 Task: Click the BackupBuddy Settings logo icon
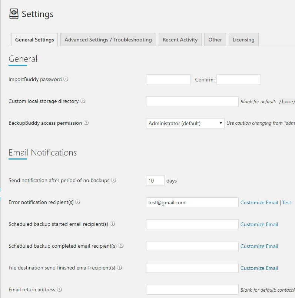[14, 14]
